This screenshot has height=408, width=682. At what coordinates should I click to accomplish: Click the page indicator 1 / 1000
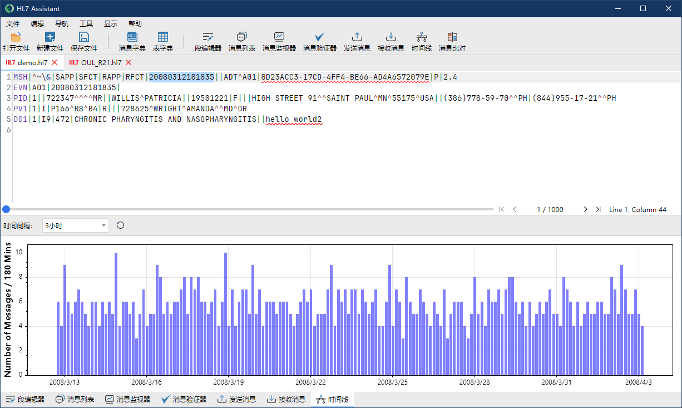550,210
